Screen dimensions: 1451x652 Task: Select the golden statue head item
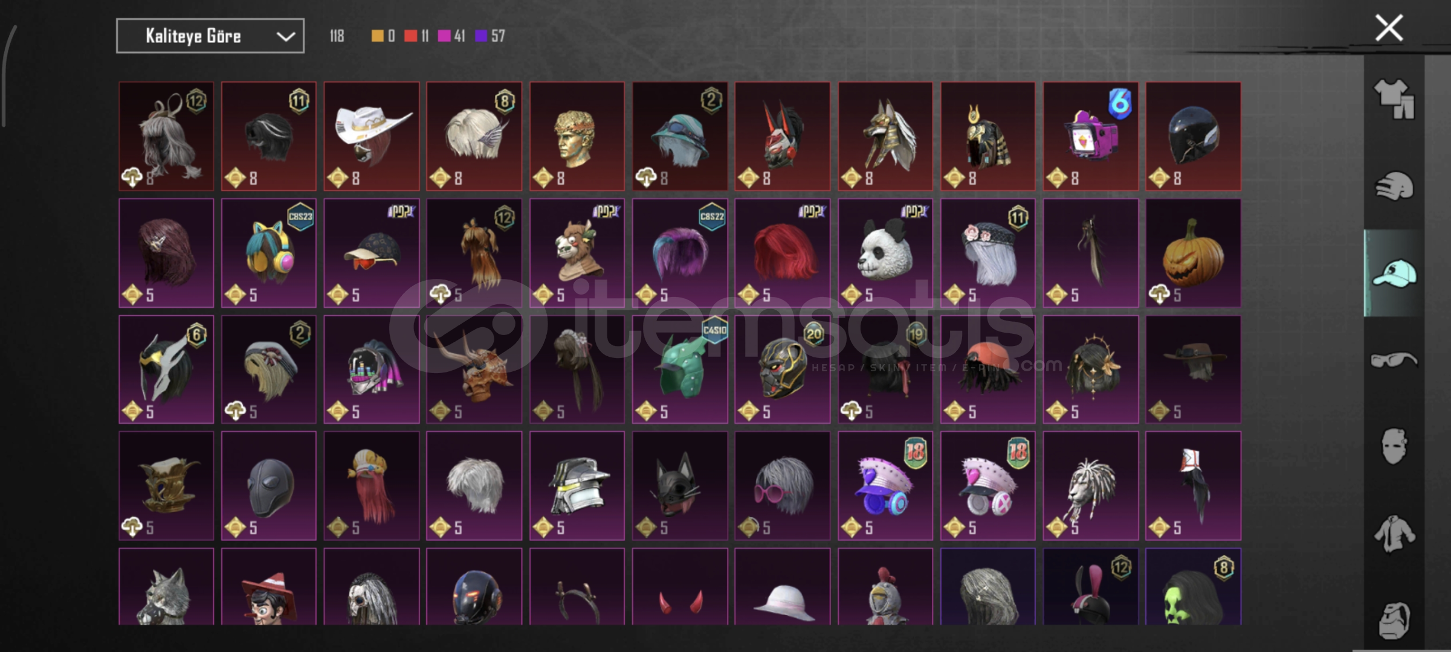click(577, 136)
